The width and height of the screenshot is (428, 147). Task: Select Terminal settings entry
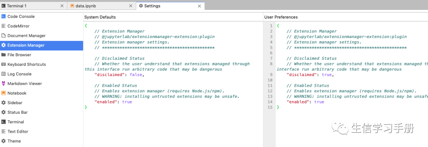[42, 122]
